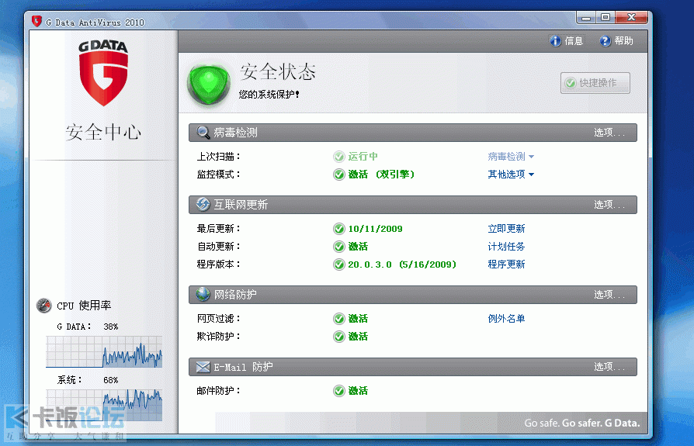Click the 上次扫描 label
694x446 pixels.
click(x=219, y=157)
